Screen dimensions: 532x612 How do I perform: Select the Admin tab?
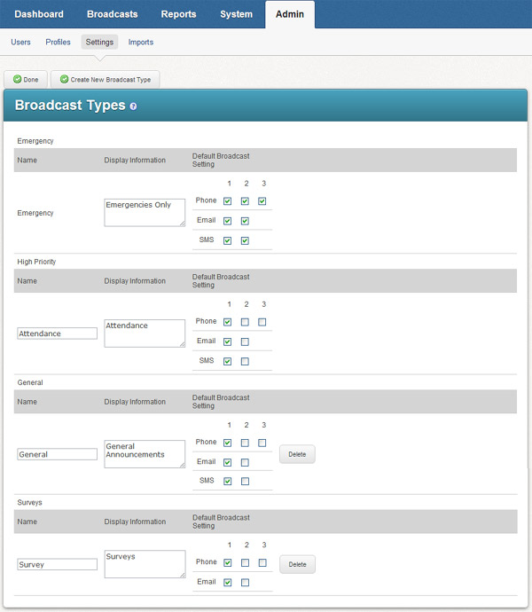coord(290,14)
